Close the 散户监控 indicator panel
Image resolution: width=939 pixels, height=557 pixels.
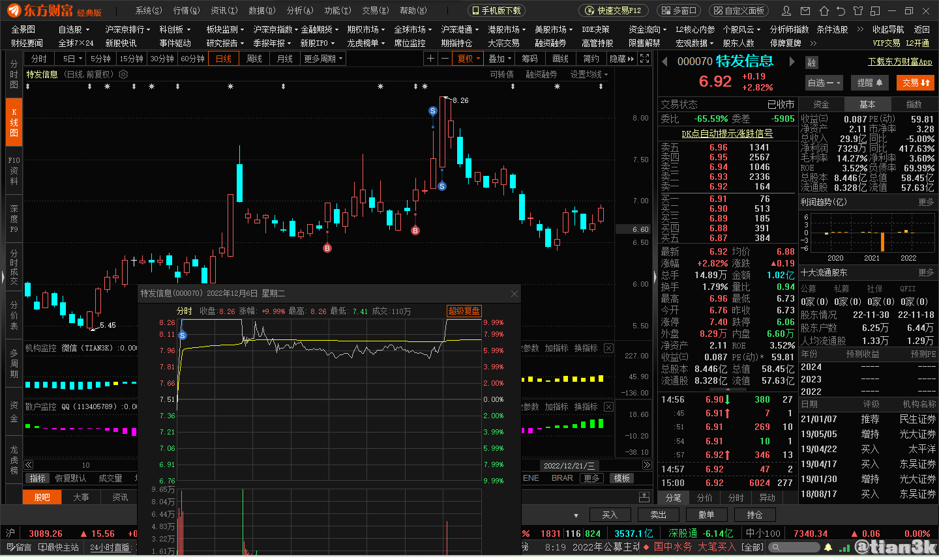click(608, 407)
